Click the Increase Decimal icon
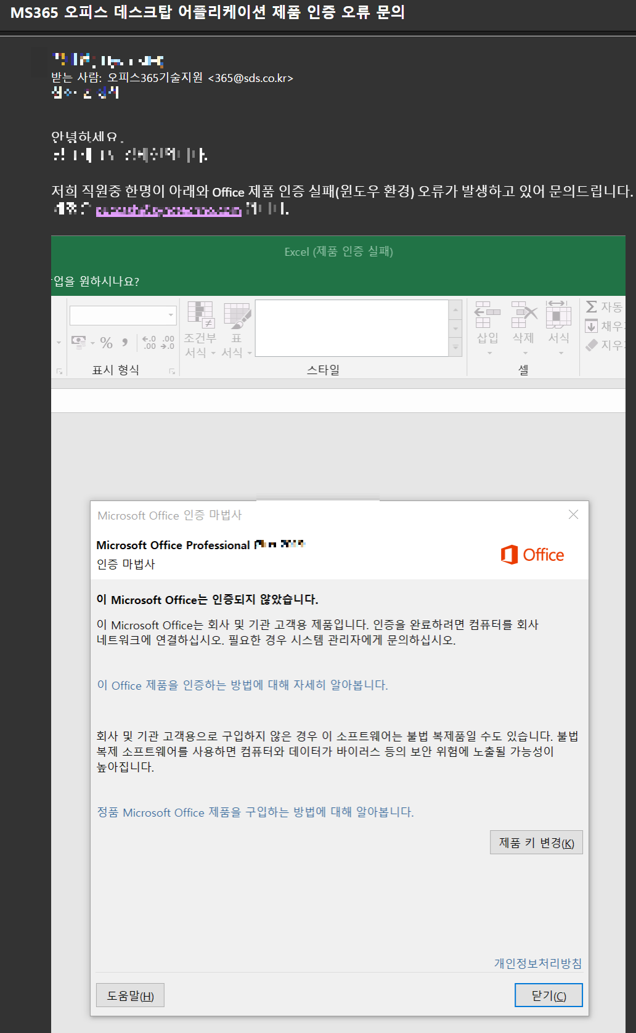Screen dimensions: 636x1033 tap(149, 343)
